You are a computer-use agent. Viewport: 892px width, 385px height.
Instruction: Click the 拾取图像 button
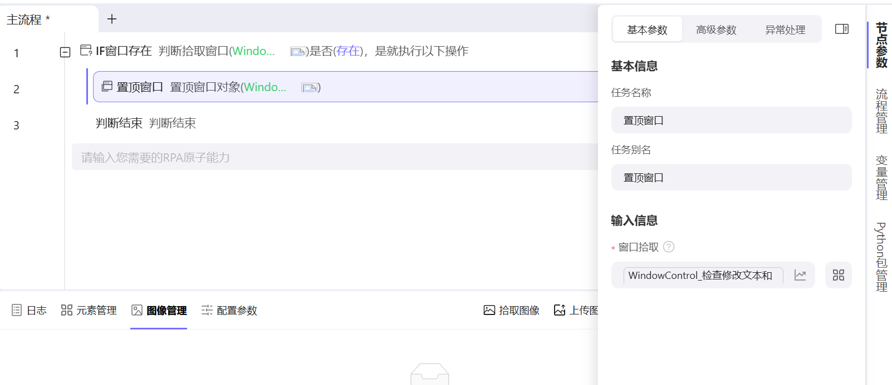[x=512, y=310]
